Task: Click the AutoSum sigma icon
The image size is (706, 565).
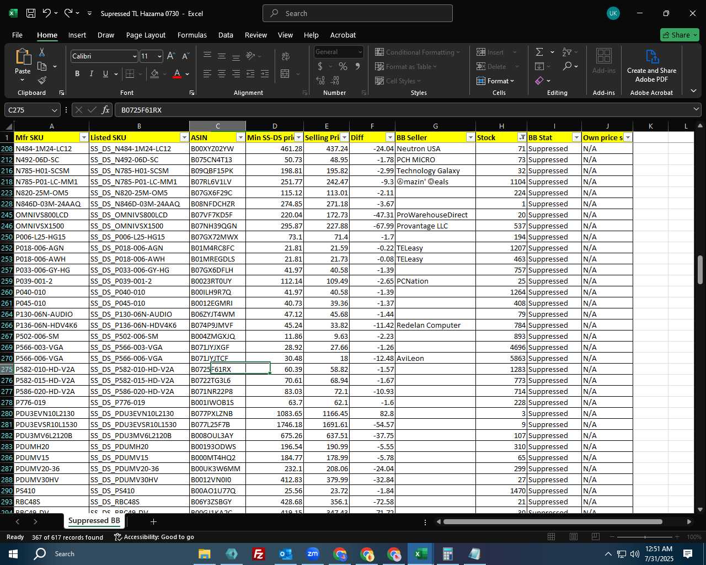Action: (539, 52)
